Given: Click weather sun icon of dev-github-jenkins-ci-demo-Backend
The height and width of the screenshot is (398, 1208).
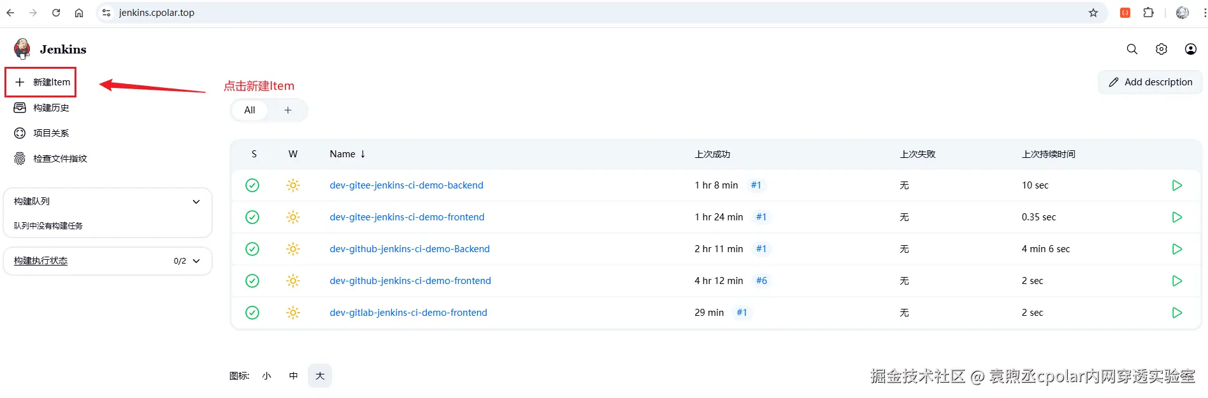Looking at the screenshot, I should 293,249.
